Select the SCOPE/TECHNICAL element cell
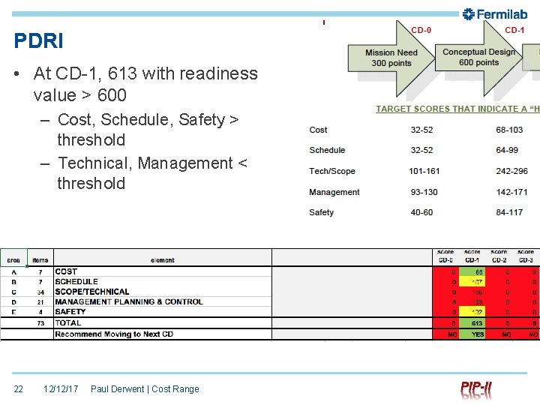 pos(163,292)
